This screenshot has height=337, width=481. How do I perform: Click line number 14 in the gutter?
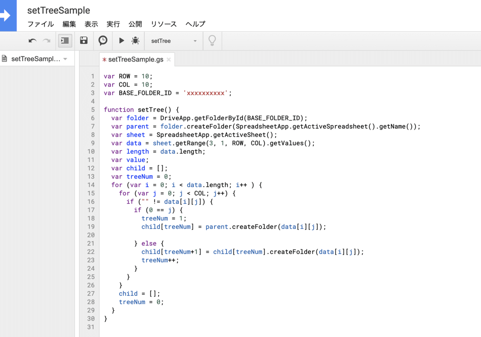[x=91, y=185]
